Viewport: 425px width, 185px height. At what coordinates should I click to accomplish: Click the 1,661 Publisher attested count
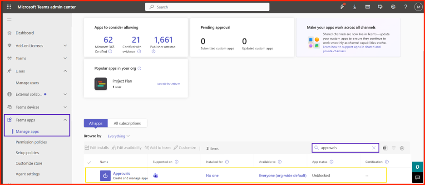[x=163, y=40]
